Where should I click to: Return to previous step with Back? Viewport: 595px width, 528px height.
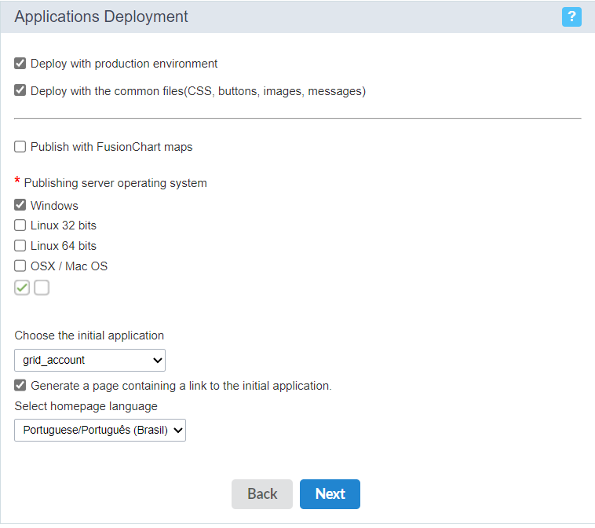coord(262,493)
